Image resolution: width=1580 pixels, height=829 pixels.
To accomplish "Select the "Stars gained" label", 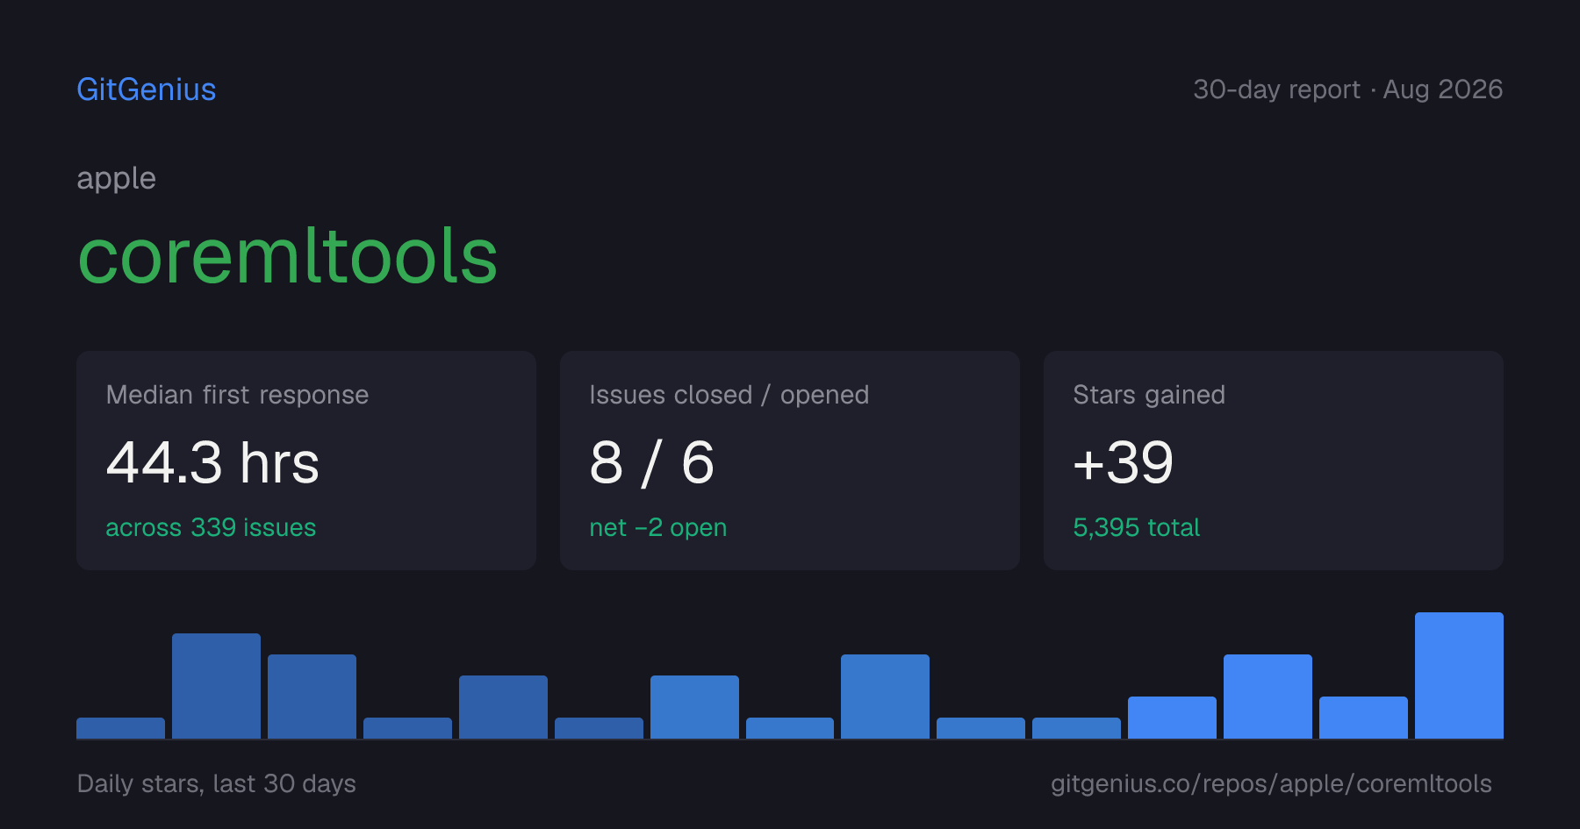I will click(x=1149, y=395).
